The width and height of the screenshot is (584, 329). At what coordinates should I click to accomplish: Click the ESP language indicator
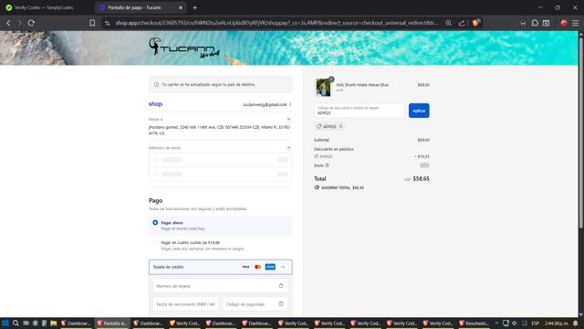coord(536,324)
